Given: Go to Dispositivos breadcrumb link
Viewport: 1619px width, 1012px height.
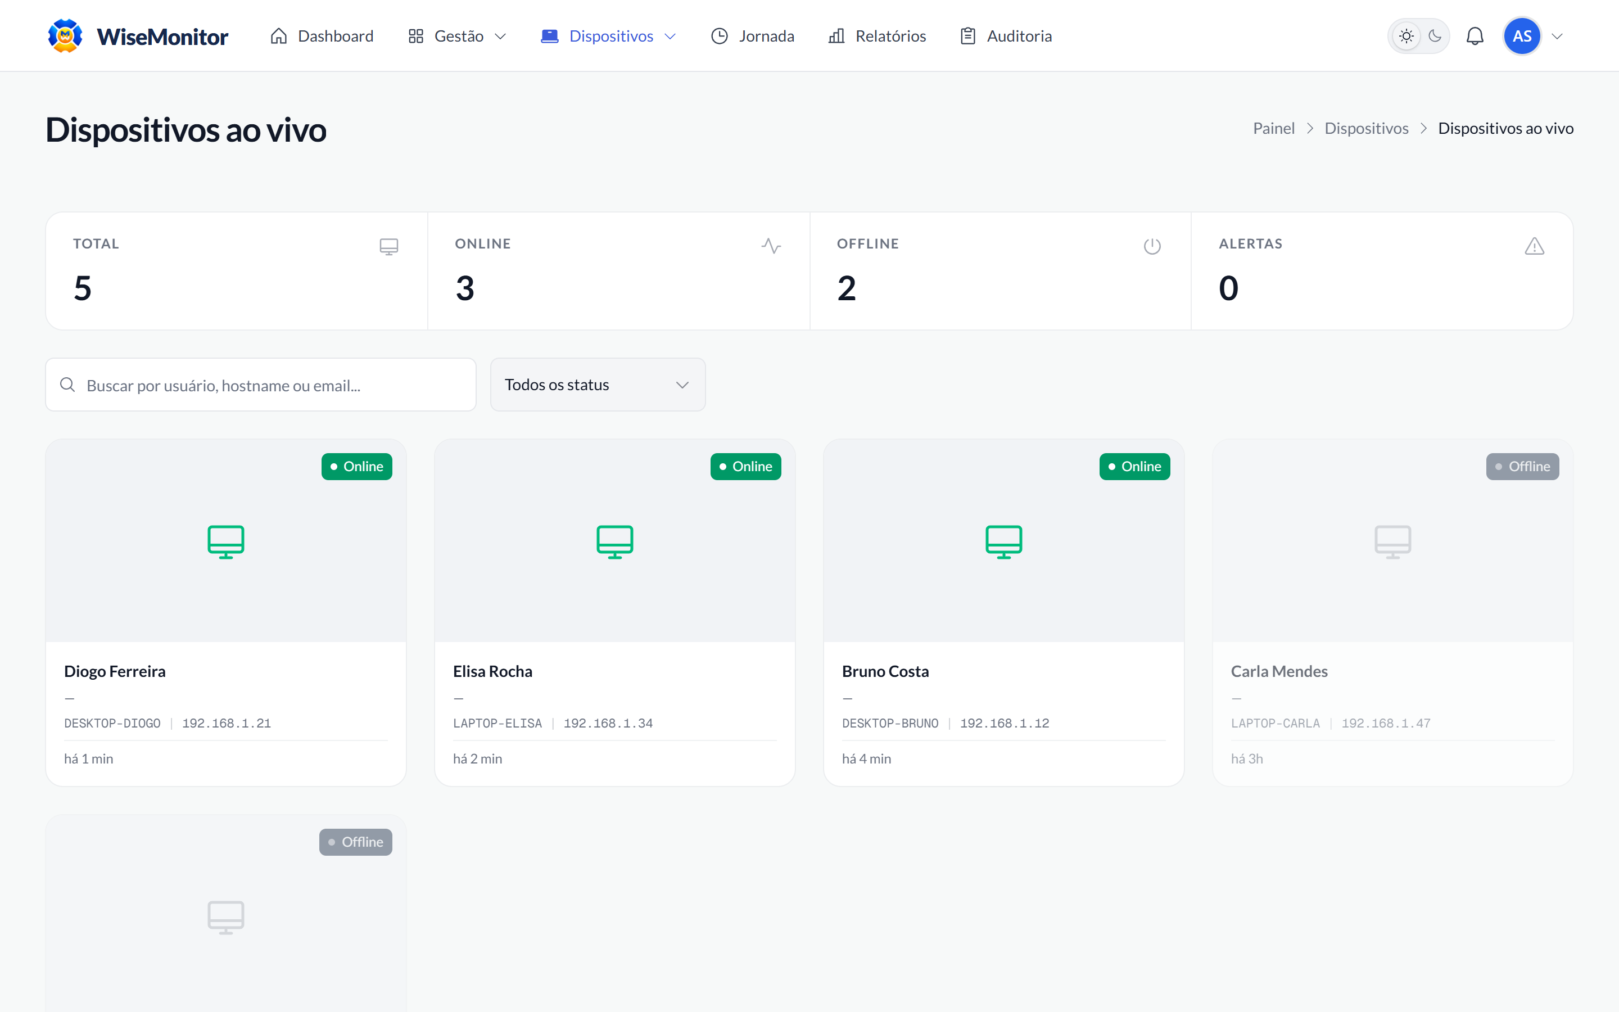Looking at the screenshot, I should click(1366, 129).
